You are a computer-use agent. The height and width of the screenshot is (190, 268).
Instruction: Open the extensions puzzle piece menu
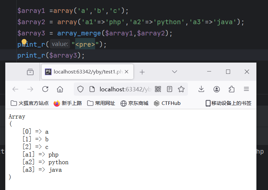click(231, 89)
